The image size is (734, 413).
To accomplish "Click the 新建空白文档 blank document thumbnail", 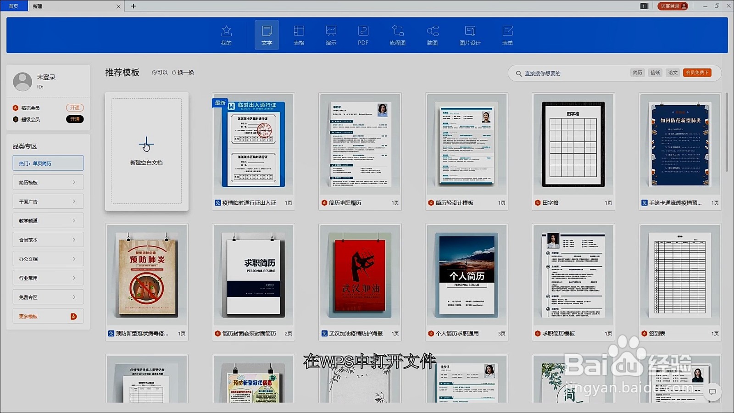I will click(146, 151).
